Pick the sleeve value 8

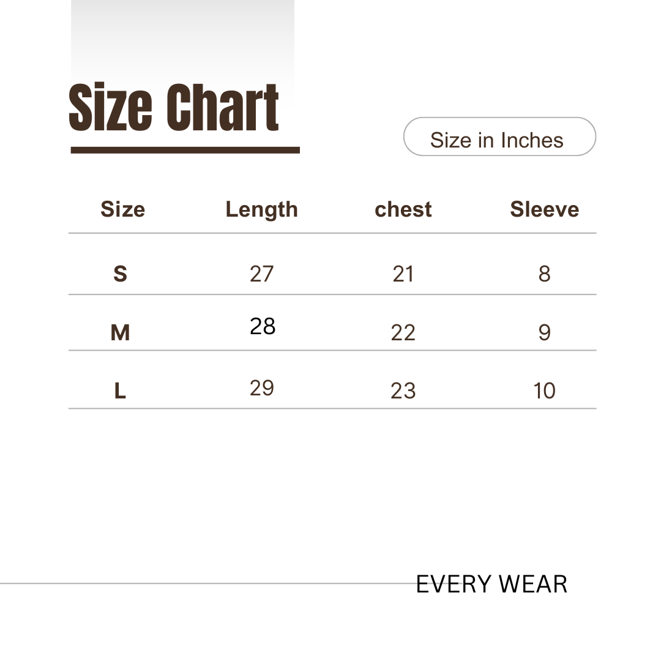click(x=544, y=274)
